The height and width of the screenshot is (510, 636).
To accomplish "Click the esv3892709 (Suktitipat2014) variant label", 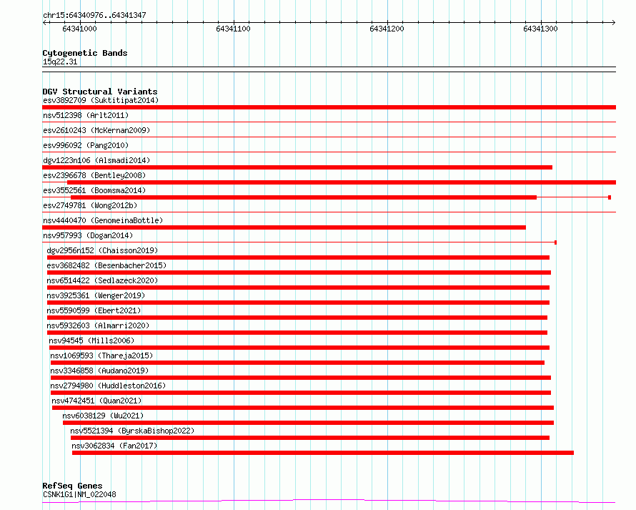I will tap(101, 100).
